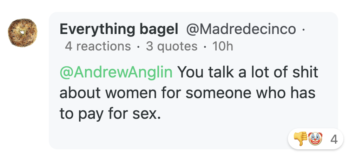Open the 10h timestamp permalink
The image size is (349, 157).
coord(223,46)
